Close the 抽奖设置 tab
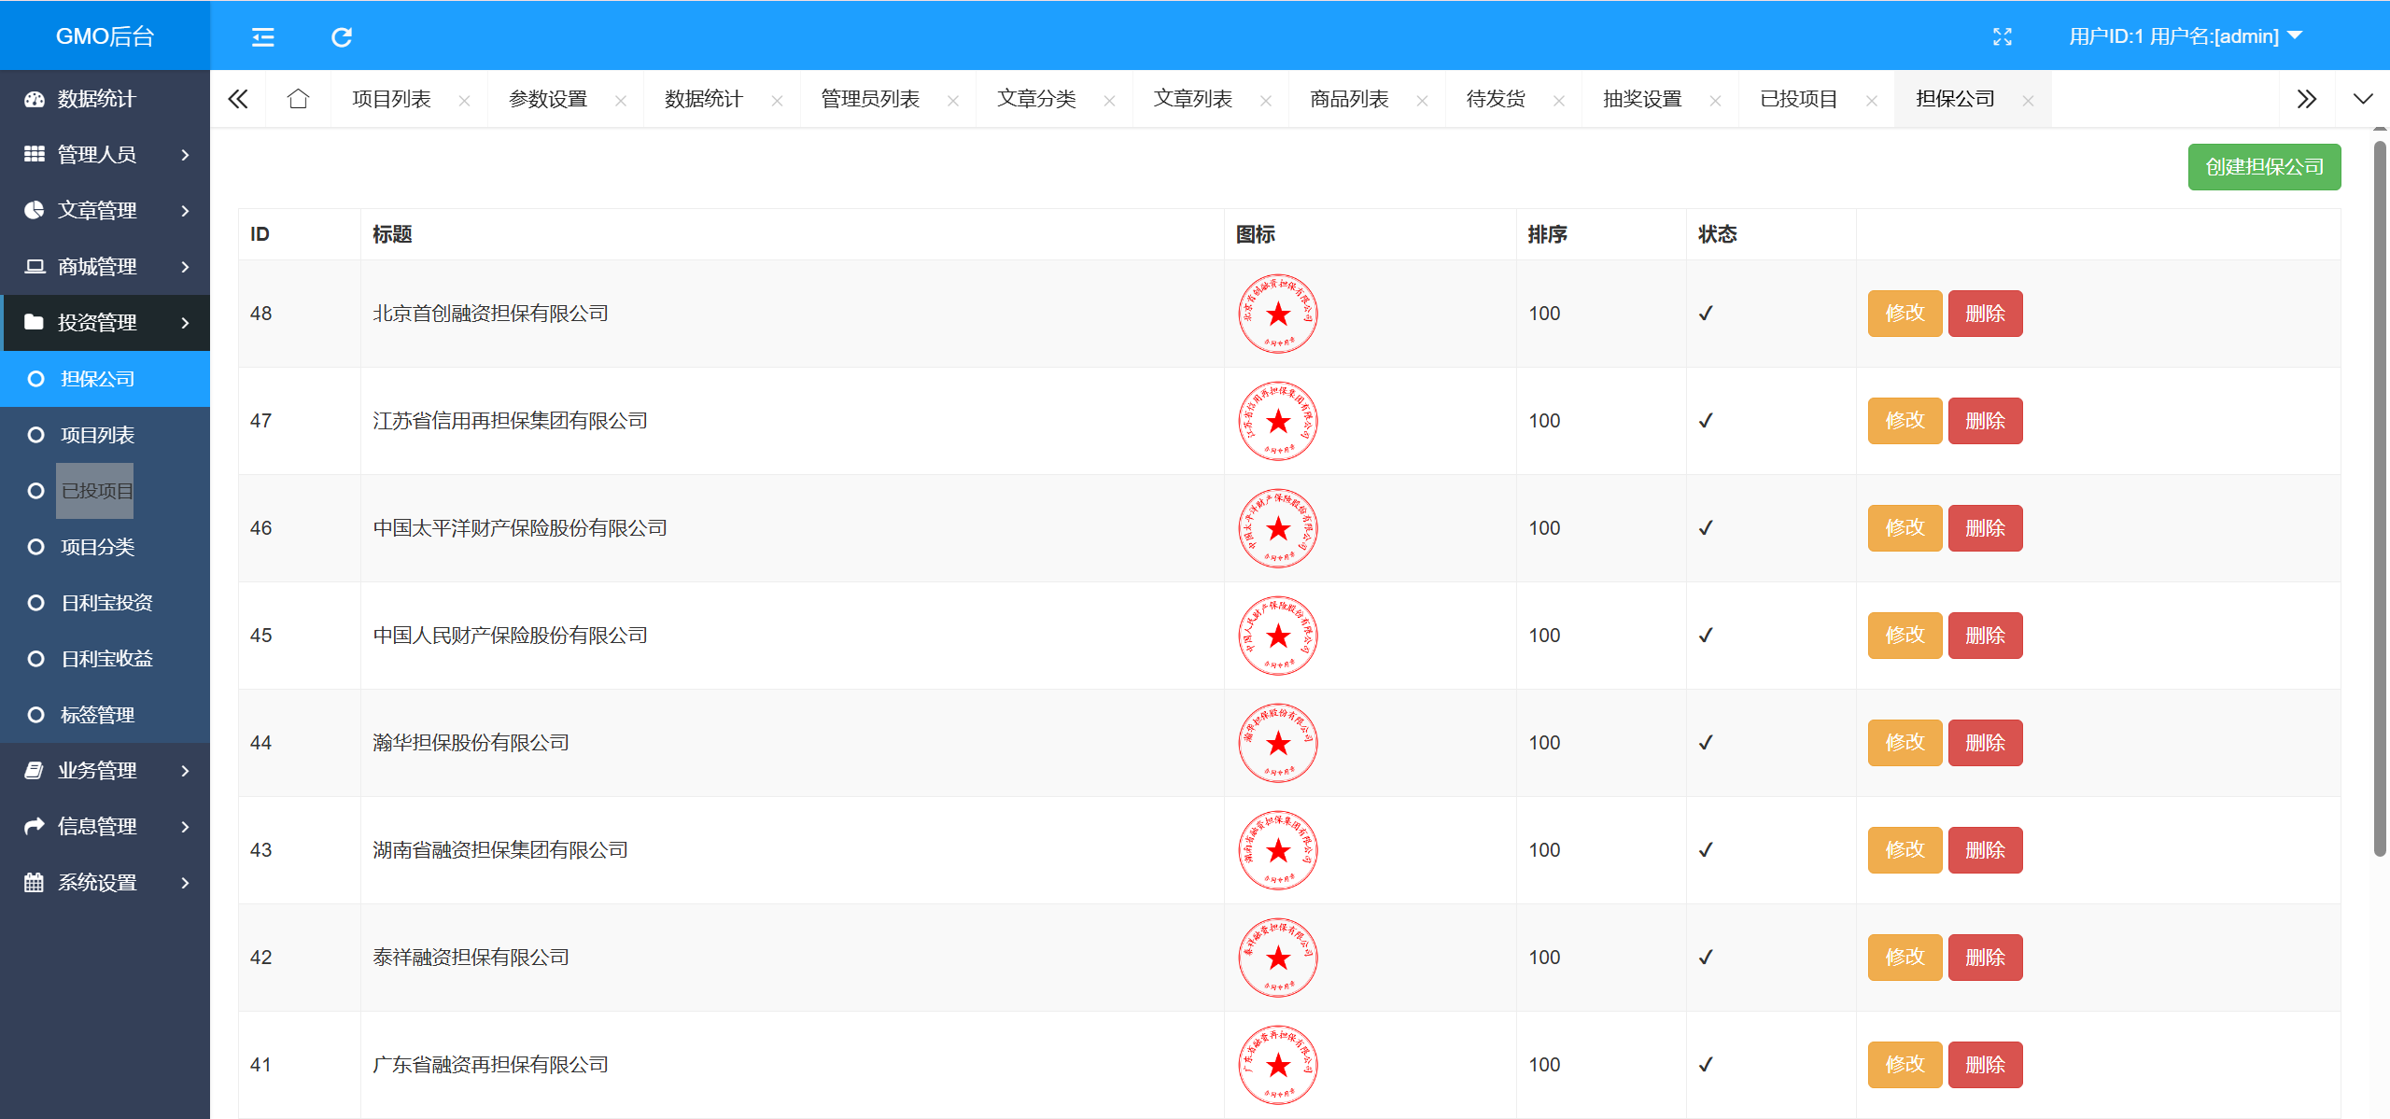 (1715, 101)
